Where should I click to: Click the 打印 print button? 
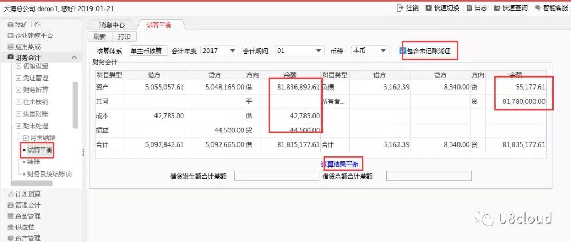click(x=124, y=36)
